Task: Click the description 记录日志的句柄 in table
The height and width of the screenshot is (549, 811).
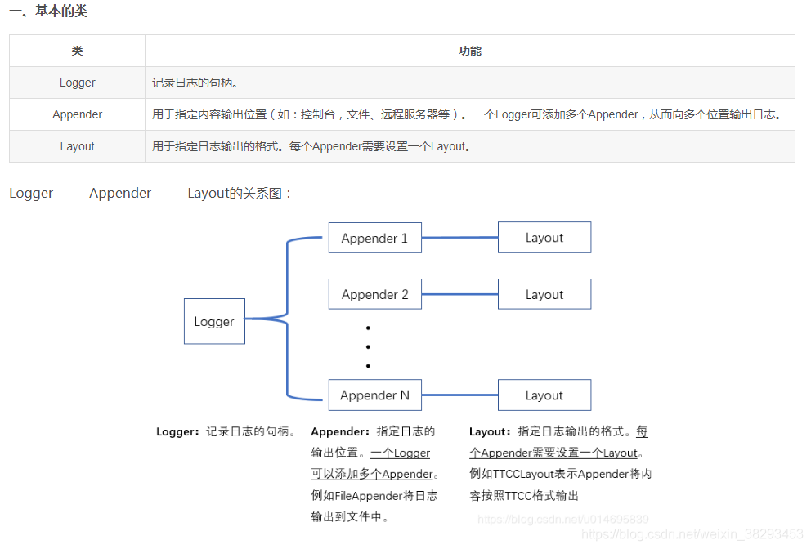Action: click(x=195, y=83)
